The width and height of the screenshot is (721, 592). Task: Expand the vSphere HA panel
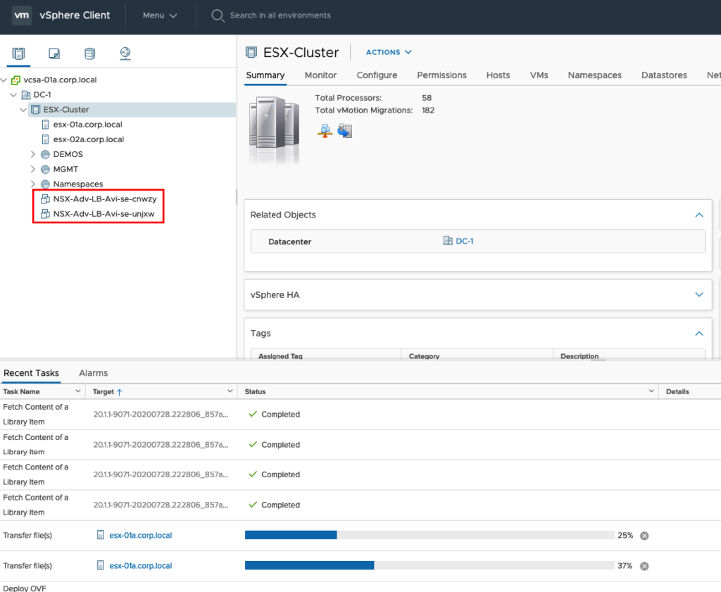click(698, 295)
